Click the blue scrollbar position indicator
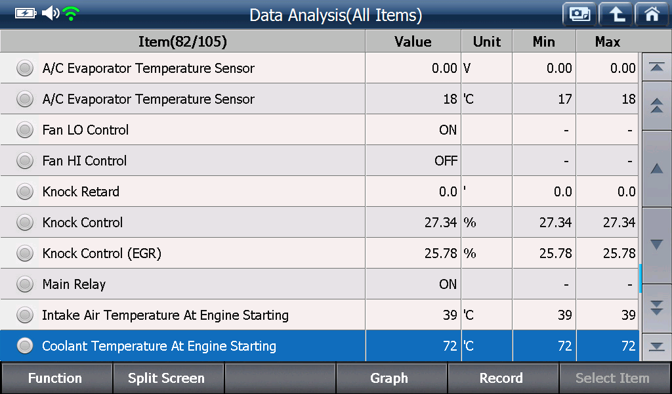Screen dimensions: 672x394 [640, 278]
